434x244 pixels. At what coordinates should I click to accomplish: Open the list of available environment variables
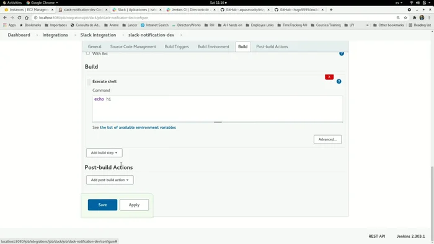138,128
